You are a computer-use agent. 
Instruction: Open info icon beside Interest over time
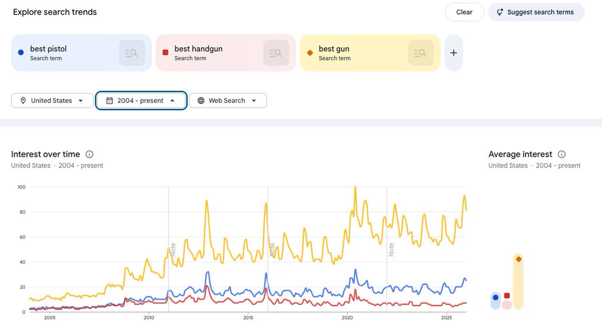pyautogui.click(x=89, y=154)
